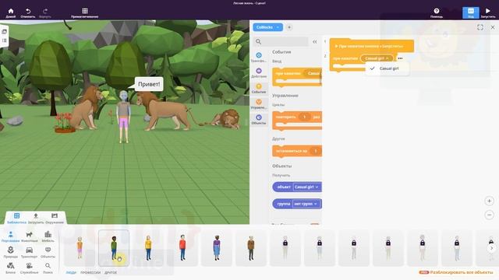Pick 'остановиться на' wait block
Screen dimensions: 499x280
click(297, 151)
